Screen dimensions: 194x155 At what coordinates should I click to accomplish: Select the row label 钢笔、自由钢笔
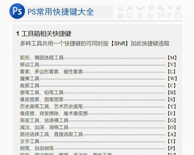37,148
